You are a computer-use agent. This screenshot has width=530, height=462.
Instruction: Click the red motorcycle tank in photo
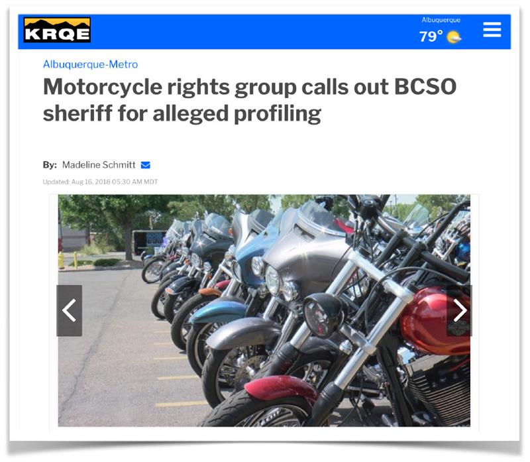coord(436,319)
